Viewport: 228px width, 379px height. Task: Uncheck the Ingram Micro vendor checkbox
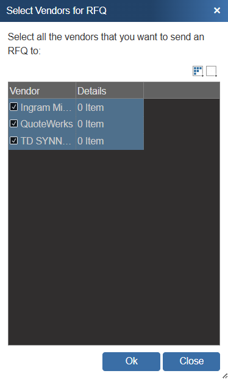pyautogui.click(x=14, y=107)
